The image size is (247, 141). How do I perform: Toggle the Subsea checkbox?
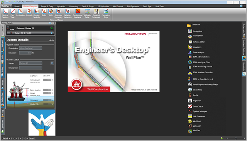44,76
